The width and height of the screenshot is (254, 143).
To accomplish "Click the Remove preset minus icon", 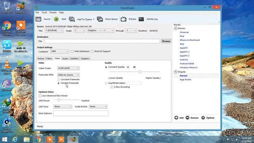I will [x=187, y=118].
